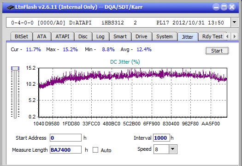The width and height of the screenshot is (242, 166).
Task: Click the Measure Length label
Action: 30,150
